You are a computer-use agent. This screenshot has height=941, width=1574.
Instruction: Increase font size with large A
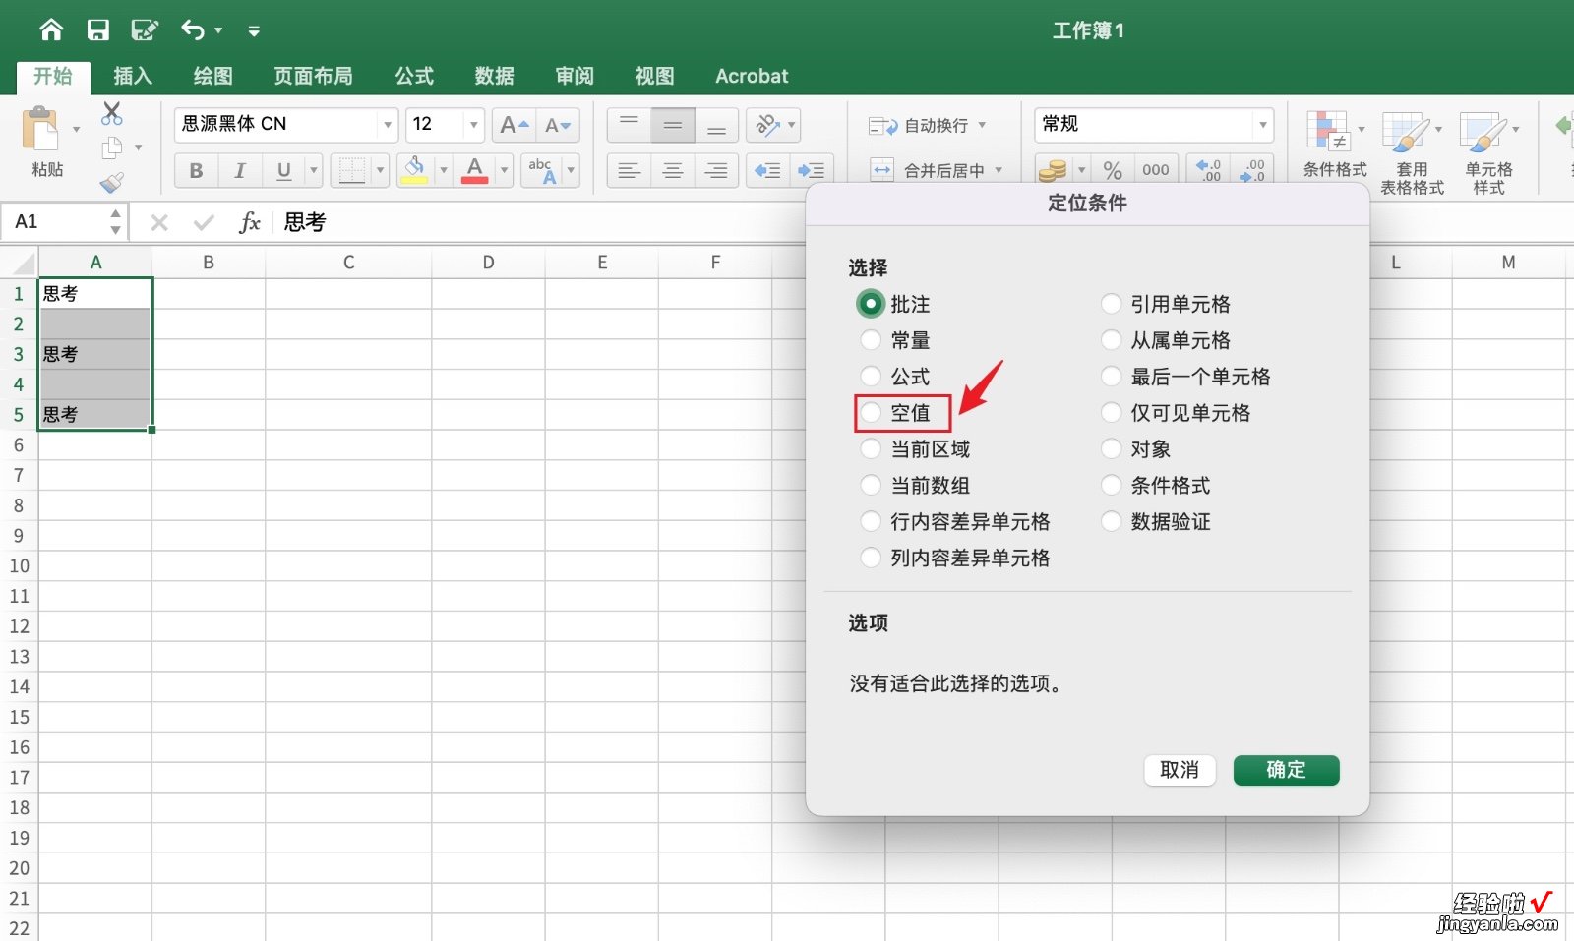[514, 125]
